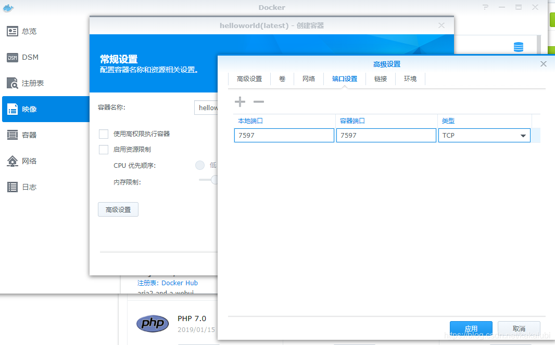Show the 日志 log sidebar icon
This screenshot has width=555, height=345.
tap(12, 187)
